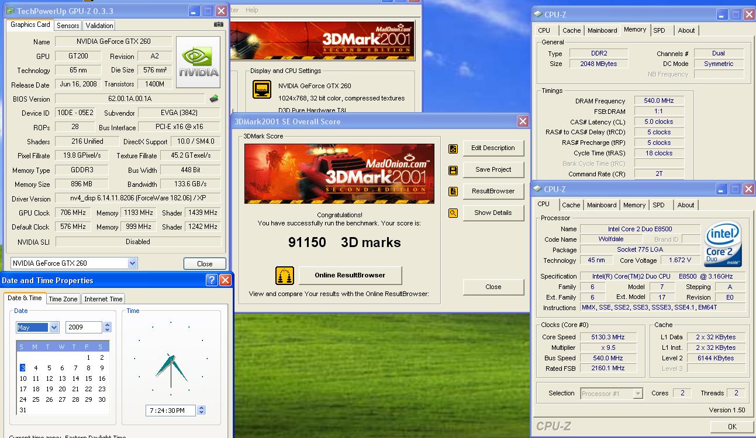The image size is (756, 438).
Task: Click the ResultBrowser document icon
Action: (453, 192)
